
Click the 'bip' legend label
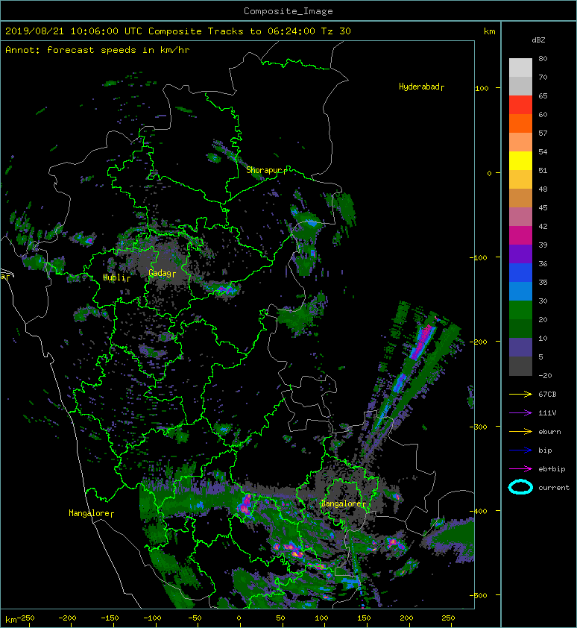(545, 450)
